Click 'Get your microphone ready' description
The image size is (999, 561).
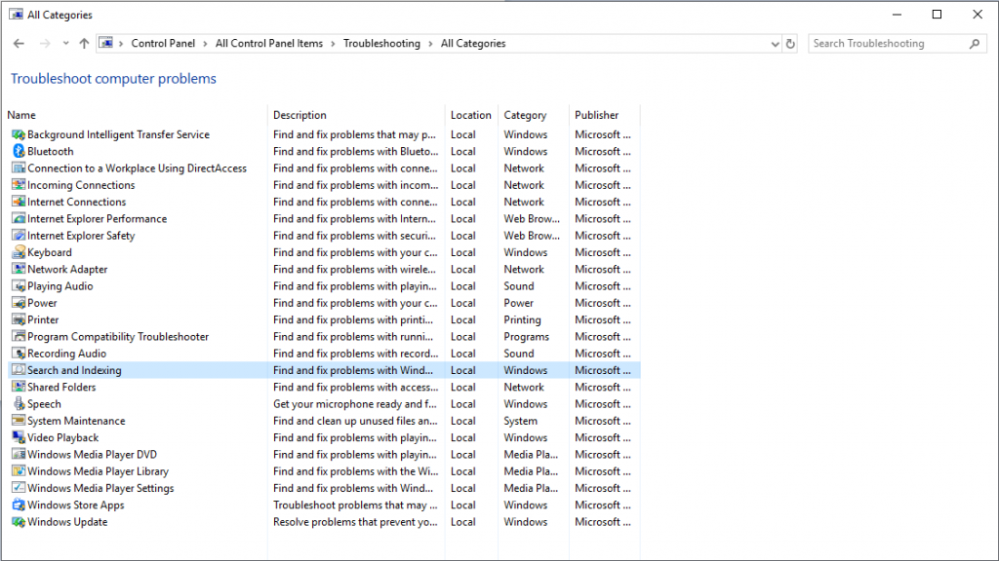(355, 404)
